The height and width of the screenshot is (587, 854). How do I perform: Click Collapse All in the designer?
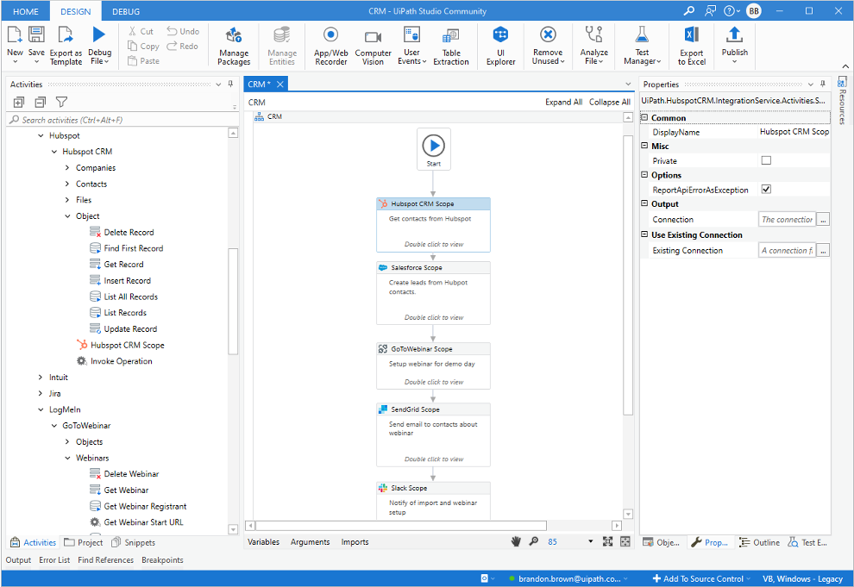(x=610, y=102)
